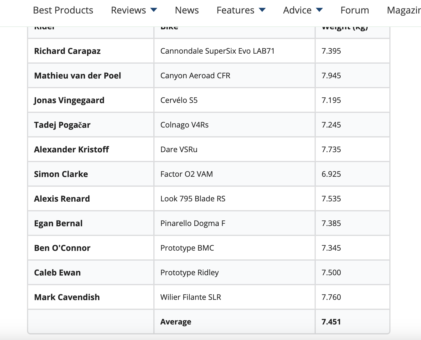Open the Magazine menu item
This screenshot has width=421, height=340.
point(403,10)
